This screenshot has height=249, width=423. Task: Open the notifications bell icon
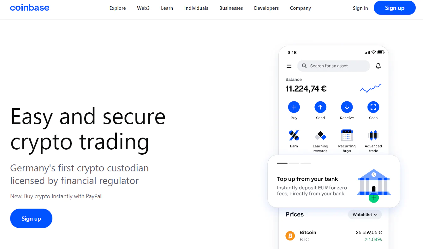[x=378, y=66]
